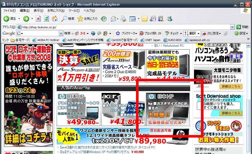Open the Edit icon dropdown arrow
The height and width of the screenshot is (154, 252).
pyautogui.click(x=139, y=19)
